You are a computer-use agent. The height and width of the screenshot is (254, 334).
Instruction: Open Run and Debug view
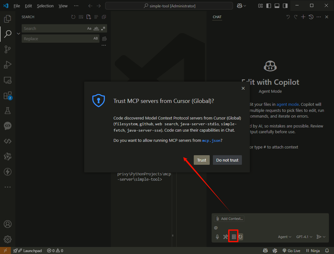(7, 65)
